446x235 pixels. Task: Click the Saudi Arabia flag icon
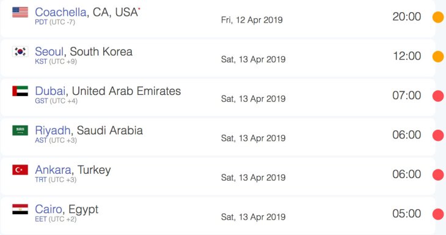point(20,130)
